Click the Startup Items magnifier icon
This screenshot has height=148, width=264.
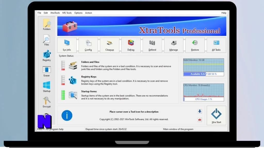click(x=73, y=95)
